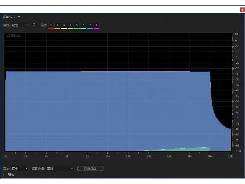Open the Frequency Analysis panel menu icon
The height and width of the screenshot is (184, 245).
(19, 17)
